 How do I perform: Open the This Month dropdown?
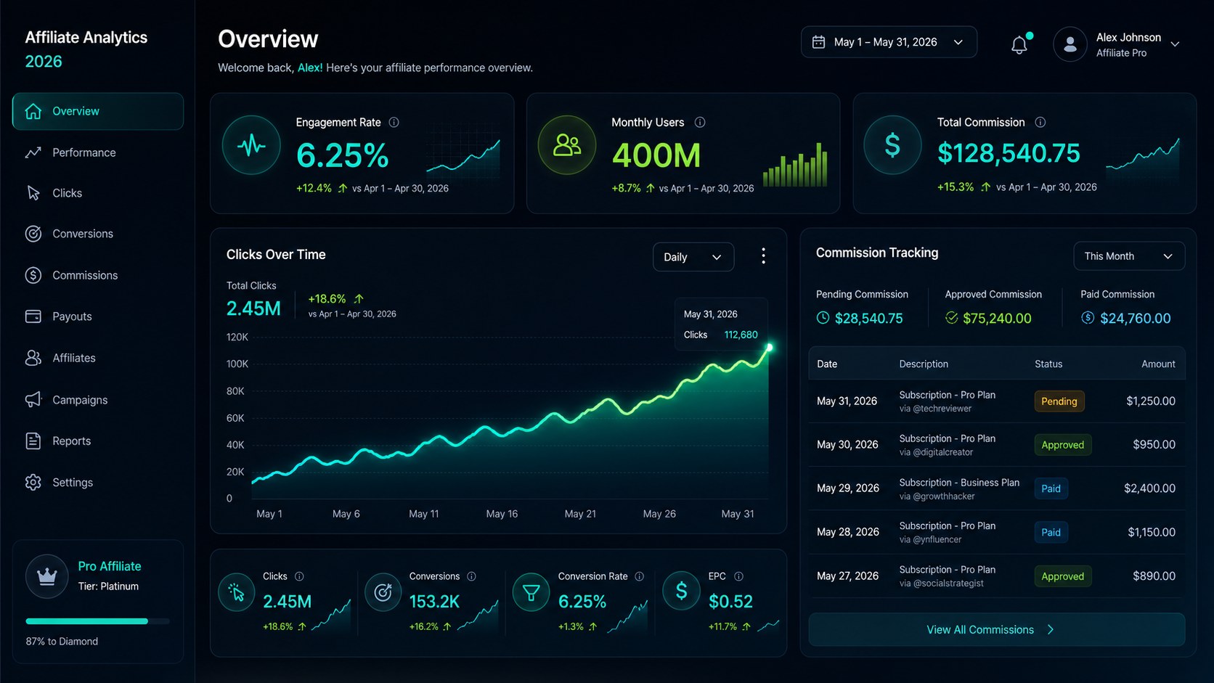[x=1129, y=256]
